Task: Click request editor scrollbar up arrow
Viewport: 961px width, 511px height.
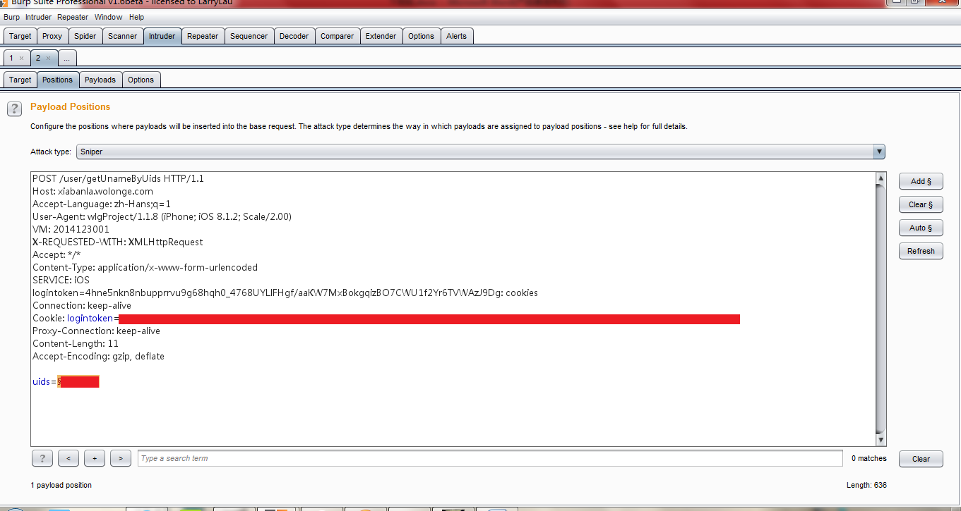Action: [881, 178]
